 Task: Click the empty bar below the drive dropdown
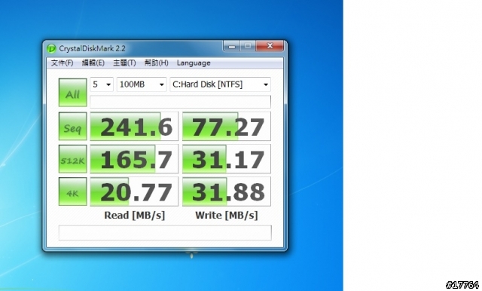coord(181,102)
